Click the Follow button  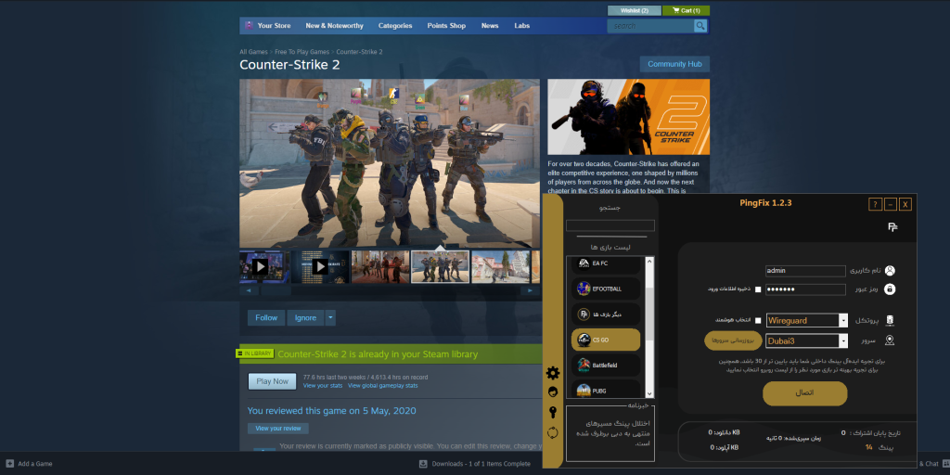pos(266,317)
